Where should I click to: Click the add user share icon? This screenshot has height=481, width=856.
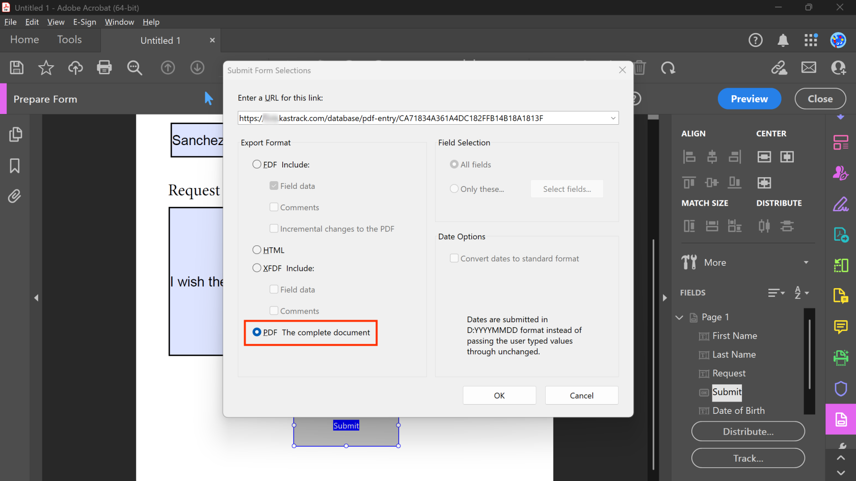coord(838,68)
